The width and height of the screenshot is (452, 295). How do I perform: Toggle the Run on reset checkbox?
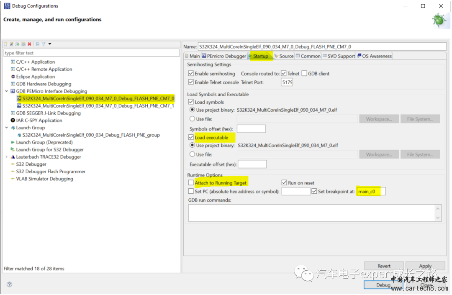(284, 182)
